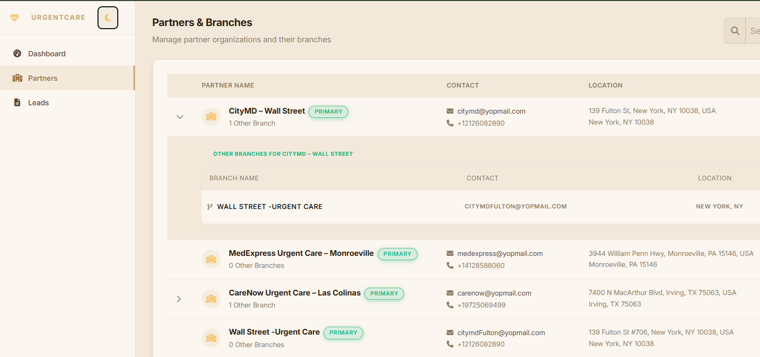Click the CareNow Urgent Care building icon
The image size is (760, 357).
(211, 299)
